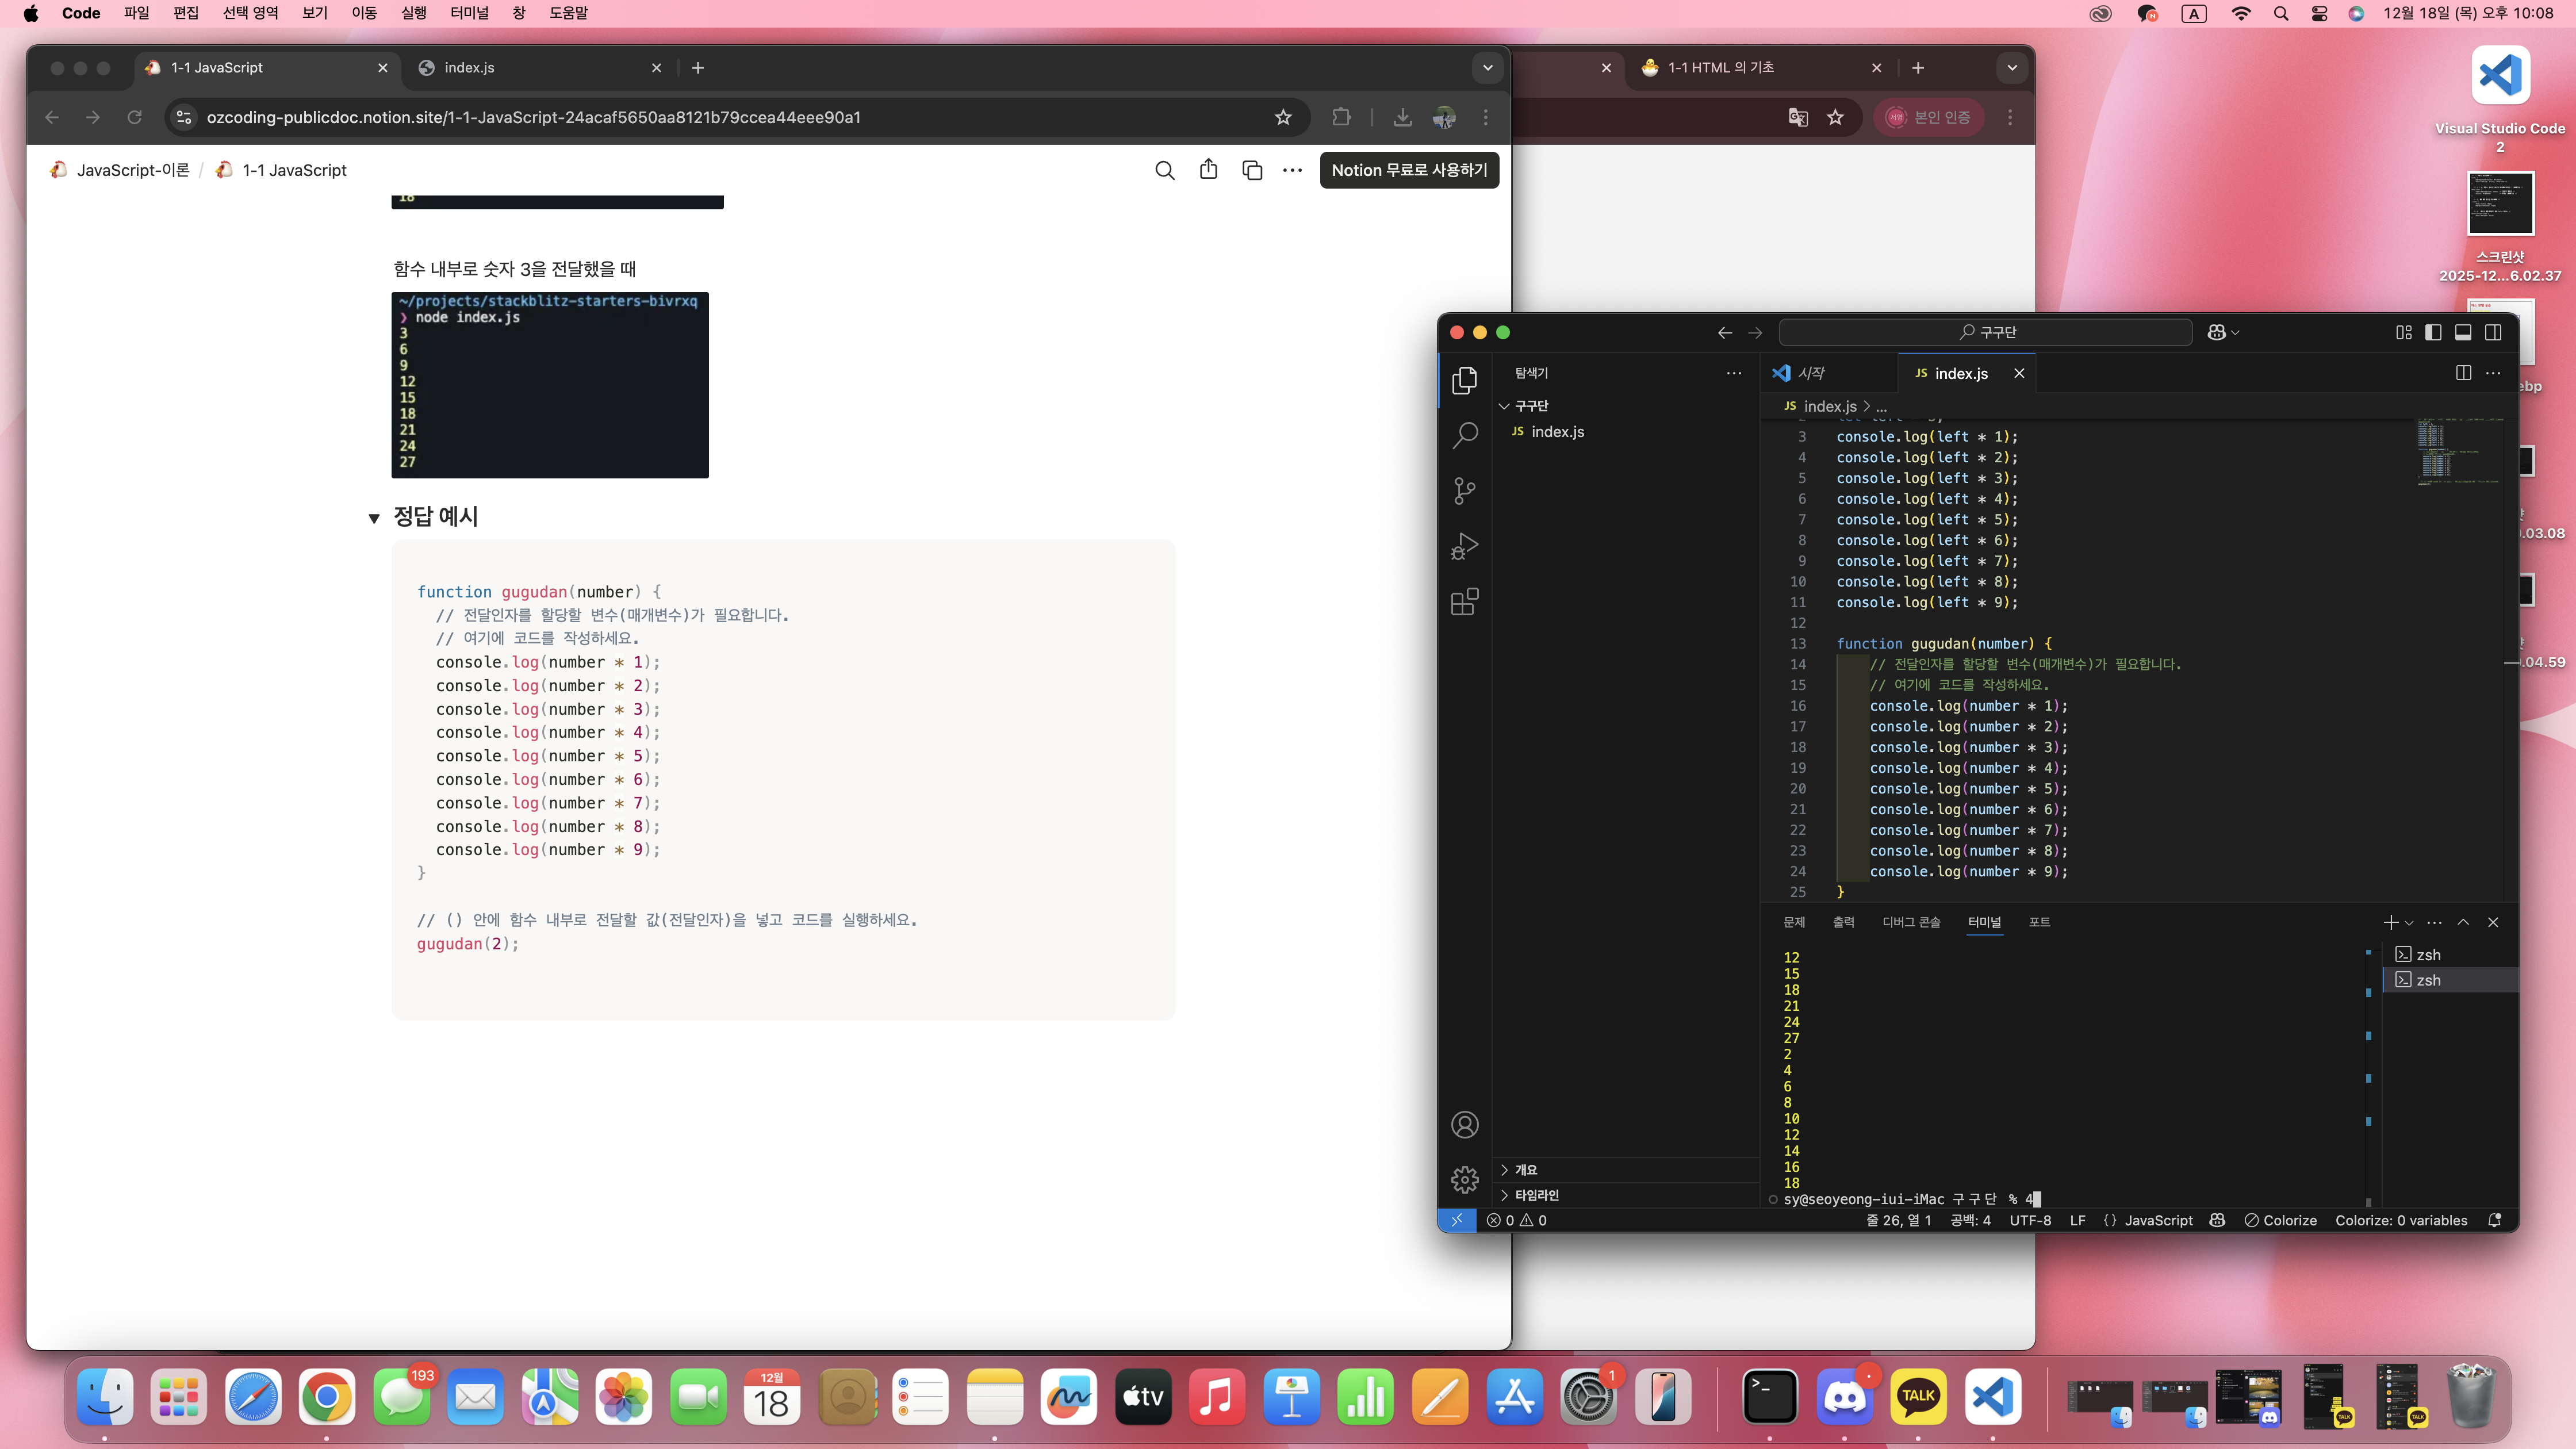The width and height of the screenshot is (2576, 1449).
Task: Open the 터미널 menu in menu bar
Action: coord(469,13)
